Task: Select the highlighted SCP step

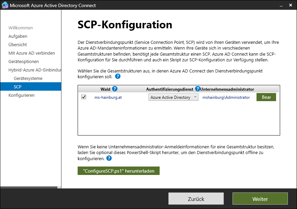Action: tap(17, 87)
